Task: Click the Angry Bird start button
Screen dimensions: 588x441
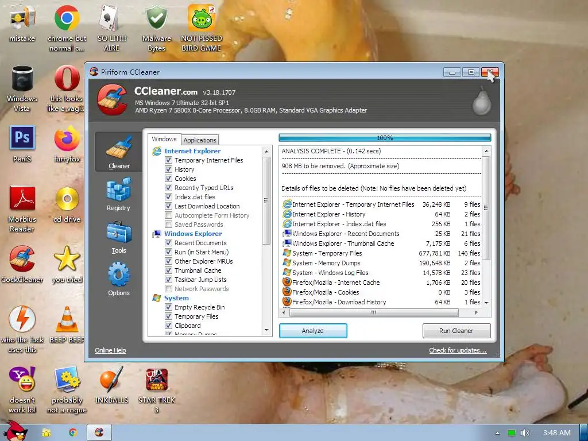Action: pos(16,431)
